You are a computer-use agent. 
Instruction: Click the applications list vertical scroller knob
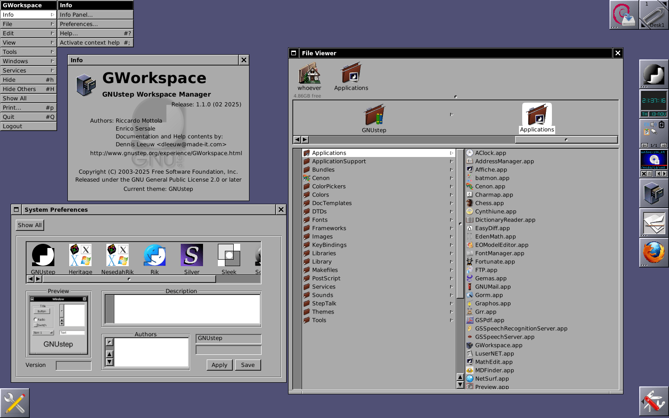tap(460, 224)
